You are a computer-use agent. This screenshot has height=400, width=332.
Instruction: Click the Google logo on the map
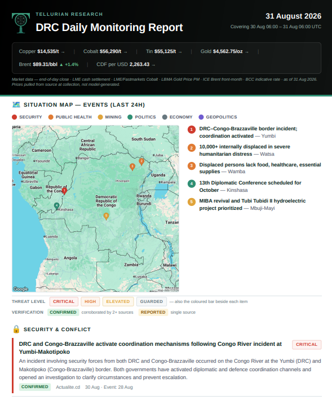(20, 289)
